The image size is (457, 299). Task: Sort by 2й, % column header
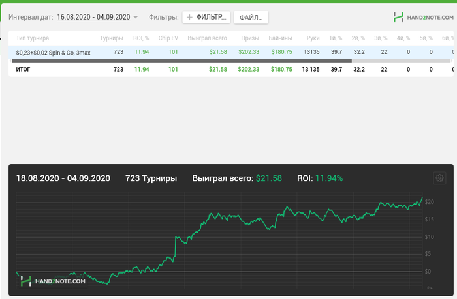[x=358, y=38]
